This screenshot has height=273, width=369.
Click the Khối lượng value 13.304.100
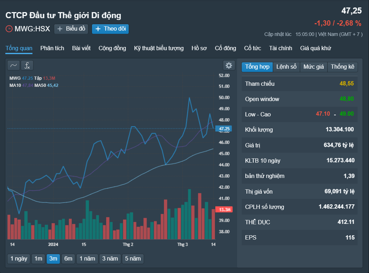pyautogui.click(x=339, y=130)
